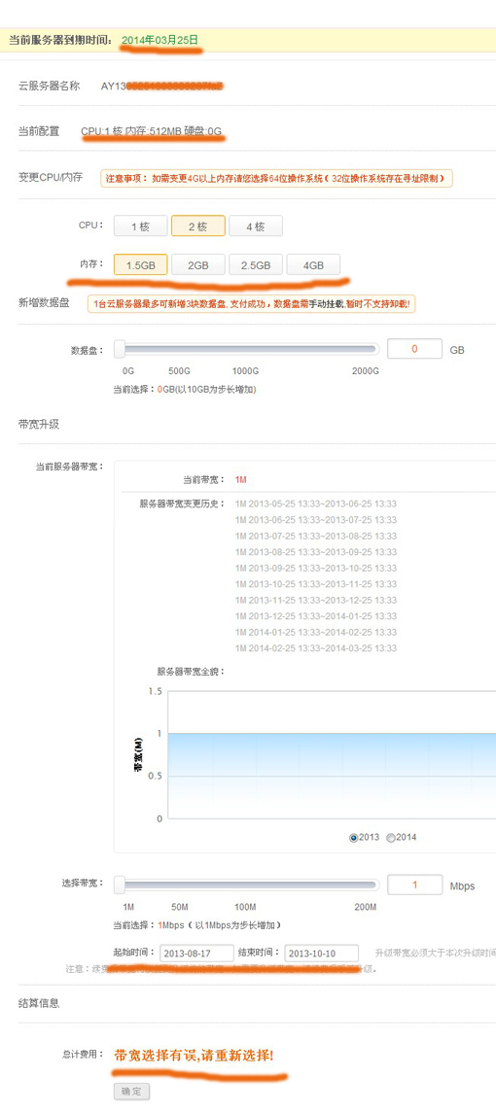Choose 4GB memory
Image resolution: width=496 pixels, height=1111 pixels.
click(x=313, y=265)
